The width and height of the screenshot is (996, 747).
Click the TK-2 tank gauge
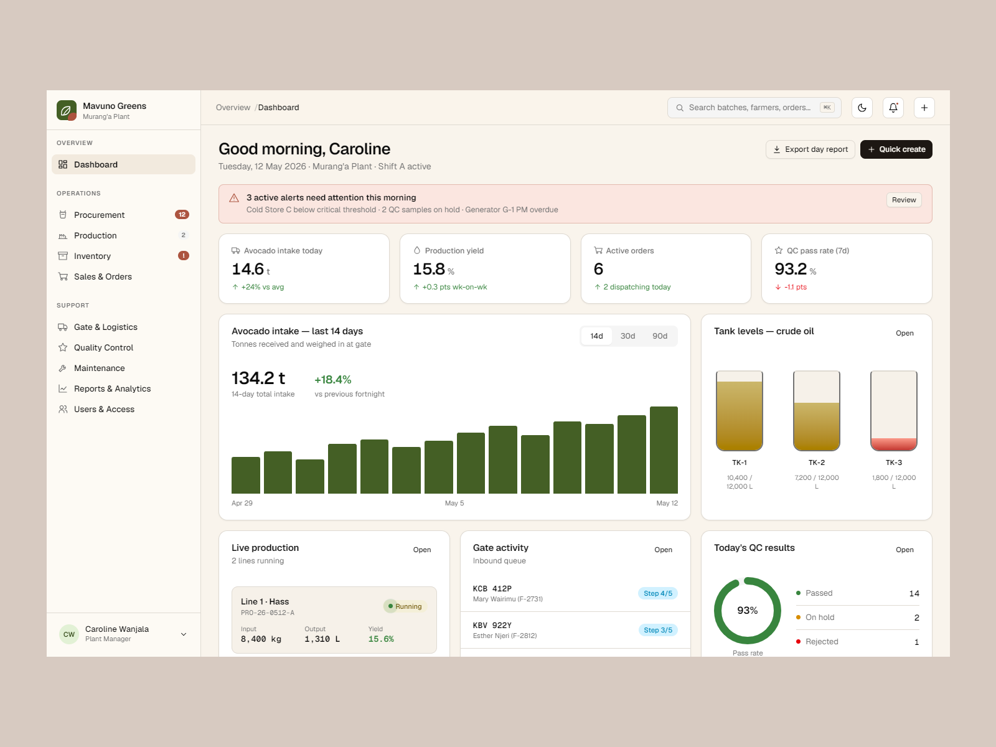(817, 411)
